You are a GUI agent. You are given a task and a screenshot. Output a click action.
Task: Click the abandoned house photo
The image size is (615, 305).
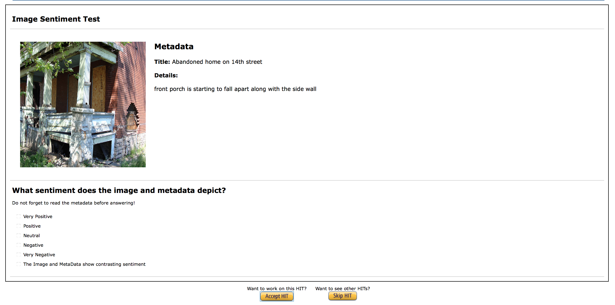click(83, 105)
